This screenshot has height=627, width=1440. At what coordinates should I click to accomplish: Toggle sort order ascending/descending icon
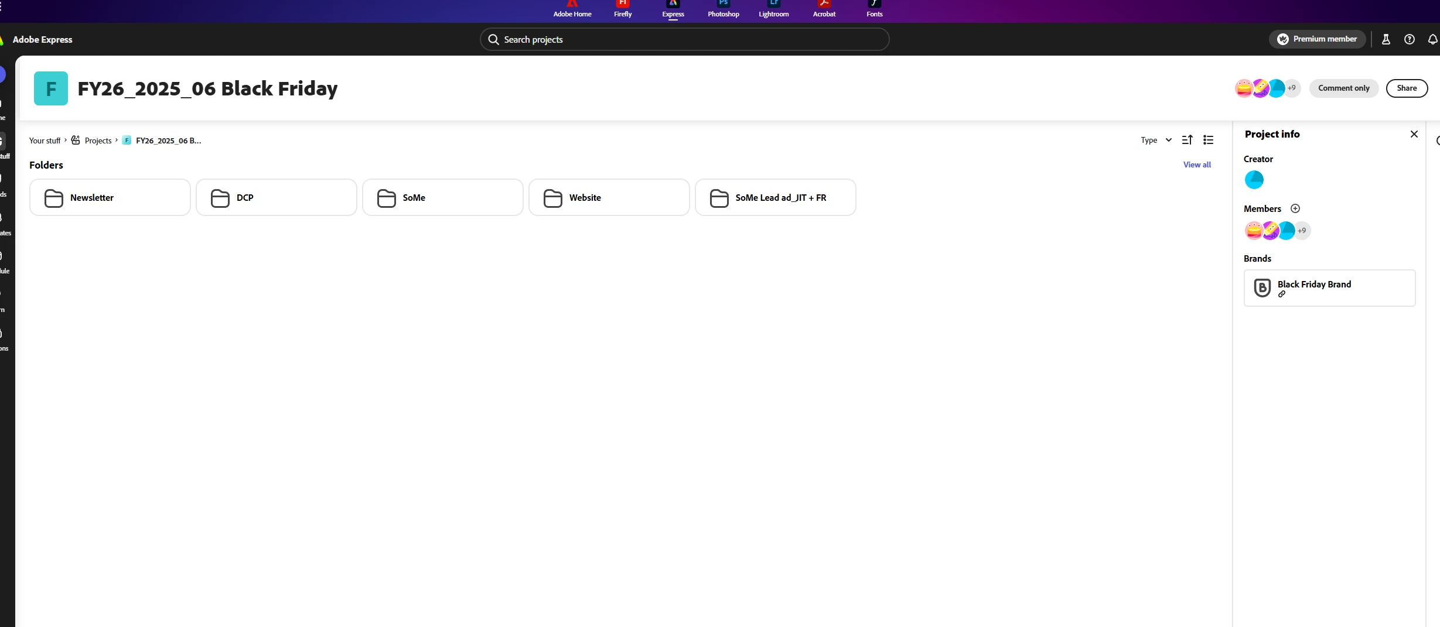1188,140
